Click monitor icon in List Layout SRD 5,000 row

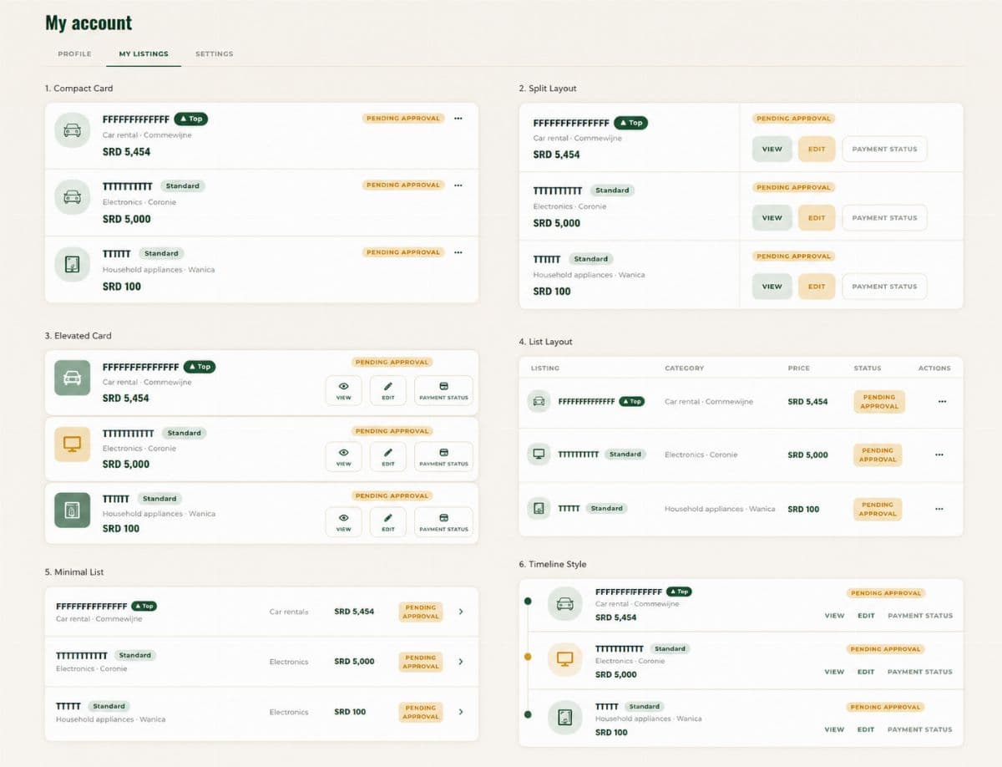(539, 455)
